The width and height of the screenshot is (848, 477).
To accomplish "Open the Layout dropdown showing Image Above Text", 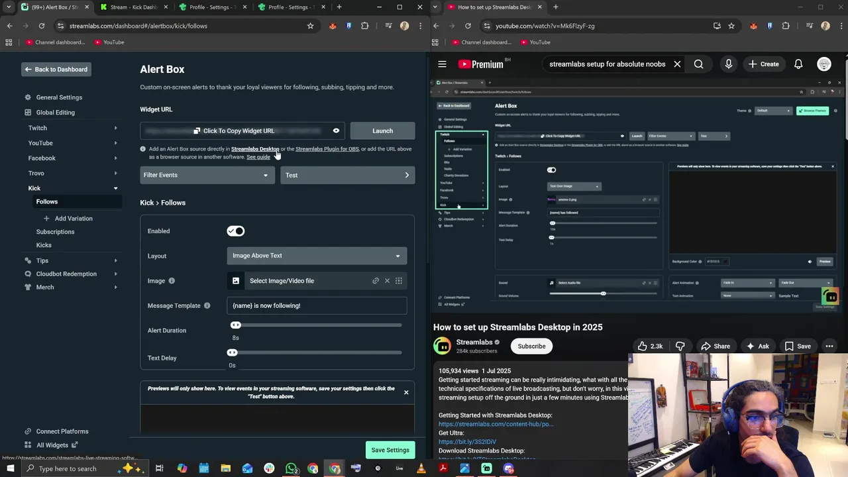I will coord(317,256).
